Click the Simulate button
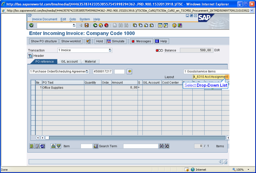This screenshot has height=173, width=256. coord(116,41)
